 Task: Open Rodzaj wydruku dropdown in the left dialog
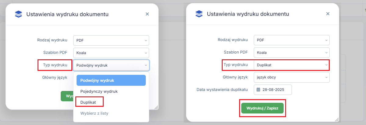click(x=111, y=40)
